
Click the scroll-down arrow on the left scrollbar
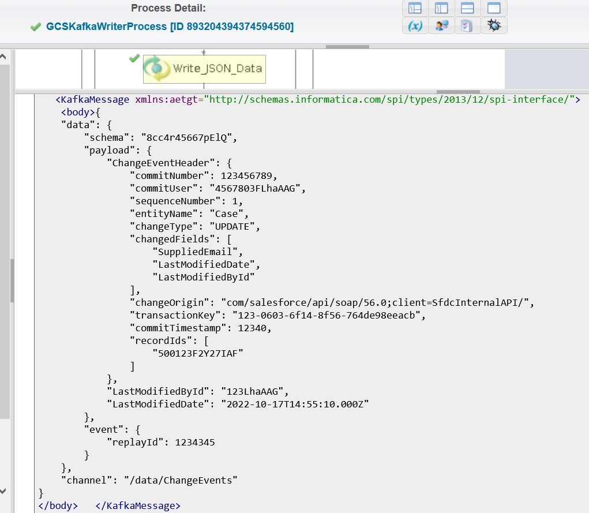click(x=3, y=490)
